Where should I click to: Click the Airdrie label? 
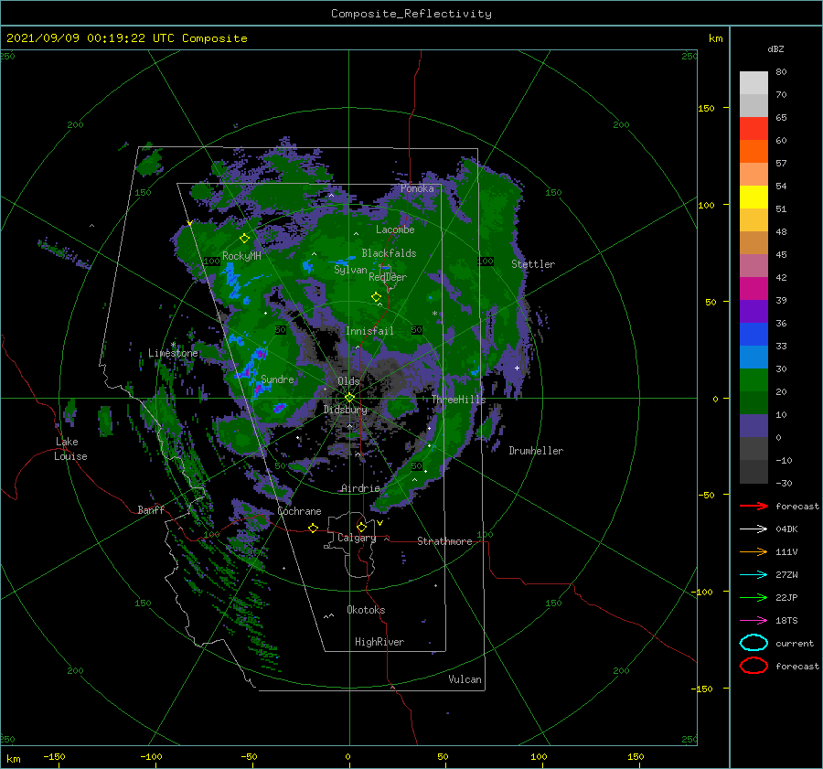click(360, 488)
